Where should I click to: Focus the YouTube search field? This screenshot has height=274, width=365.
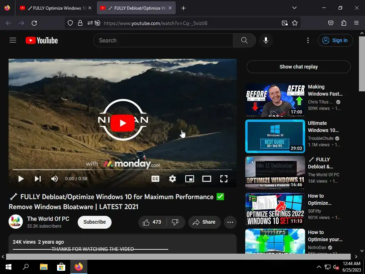pyautogui.click(x=163, y=40)
